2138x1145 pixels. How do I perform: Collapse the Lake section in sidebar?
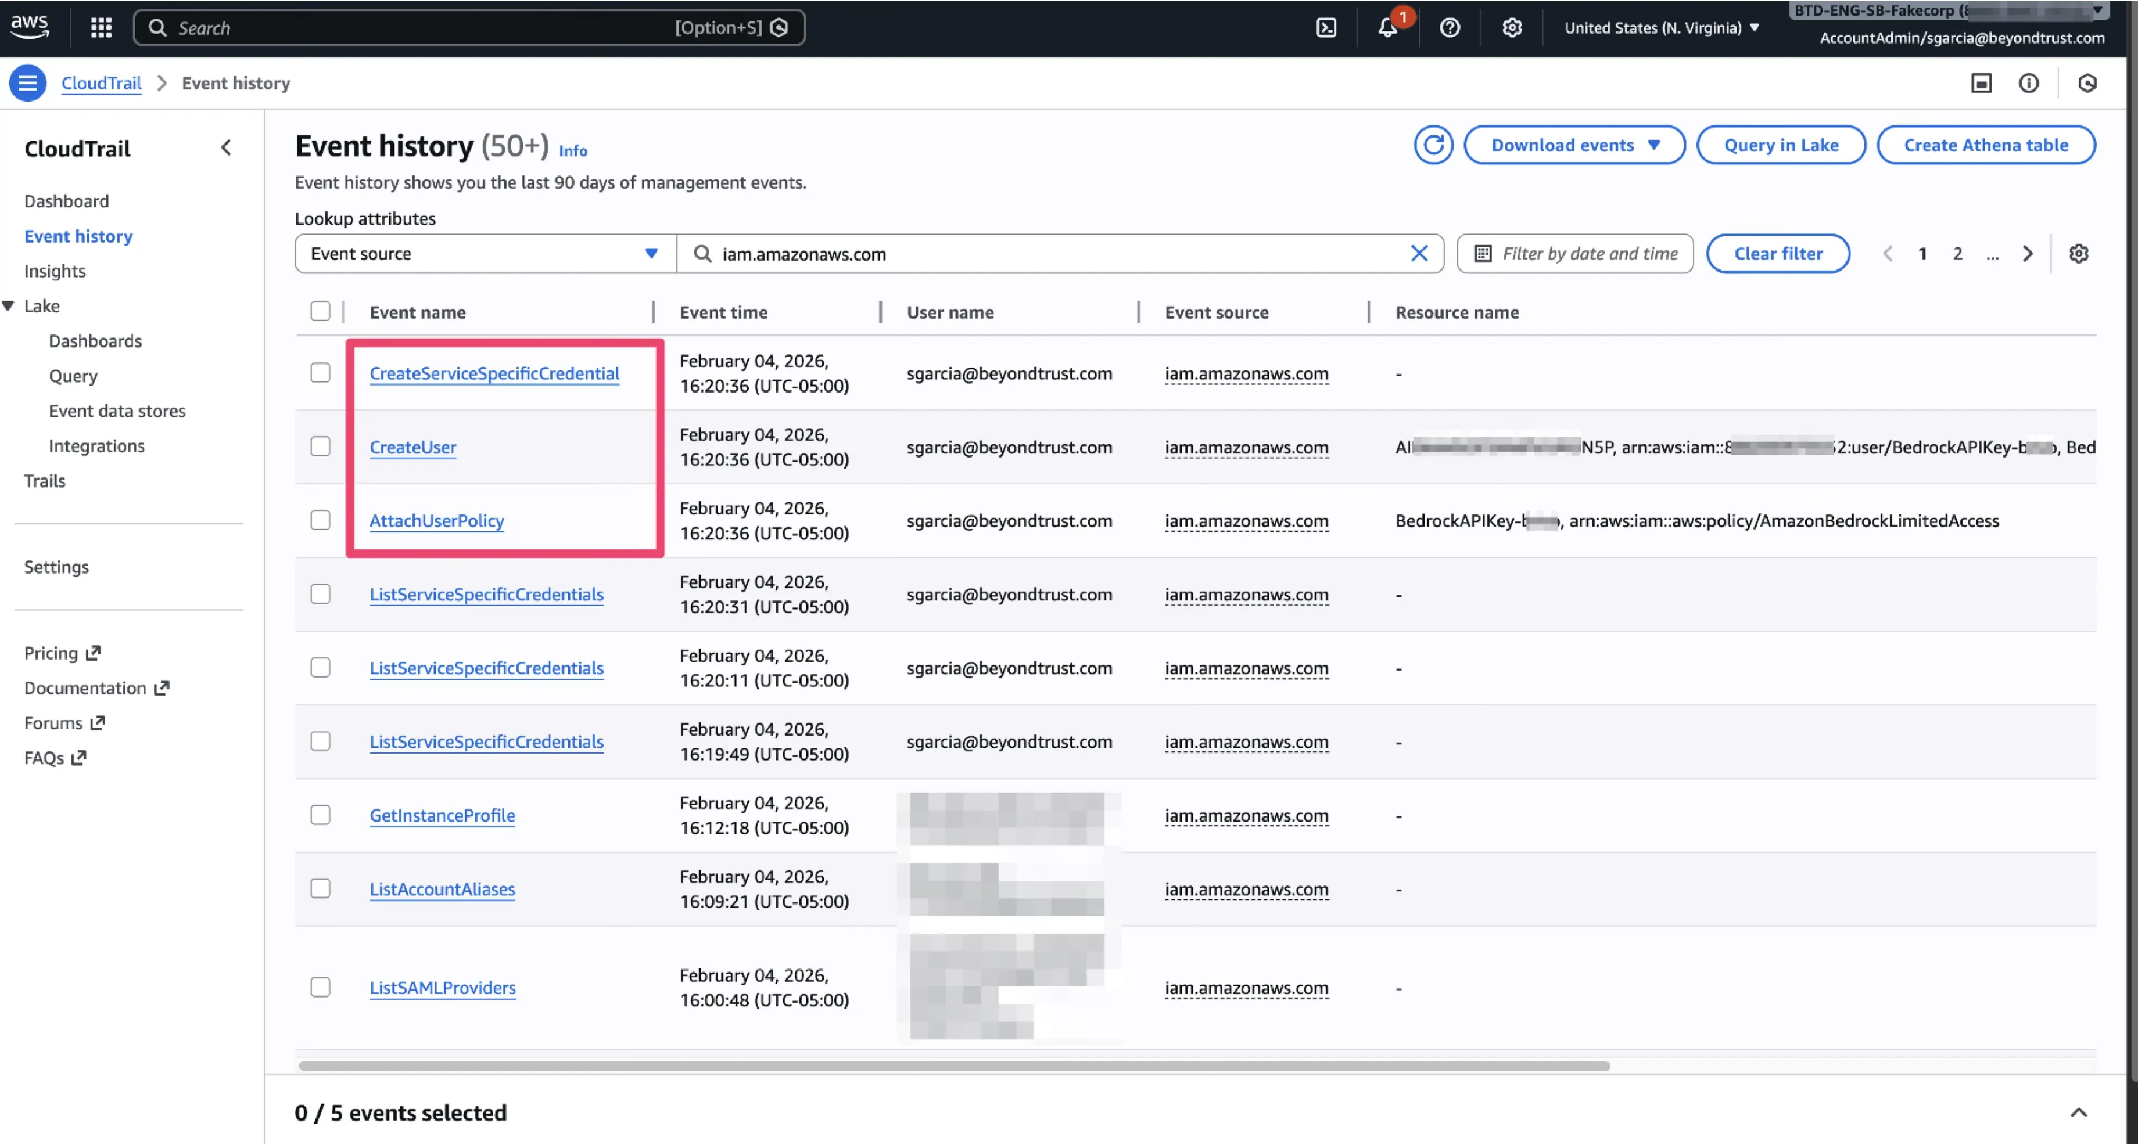pos(8,306)
